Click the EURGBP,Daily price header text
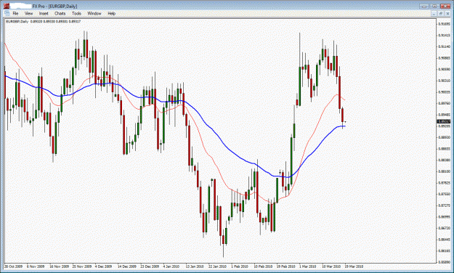The image size is (454, 273). (44, 22)
